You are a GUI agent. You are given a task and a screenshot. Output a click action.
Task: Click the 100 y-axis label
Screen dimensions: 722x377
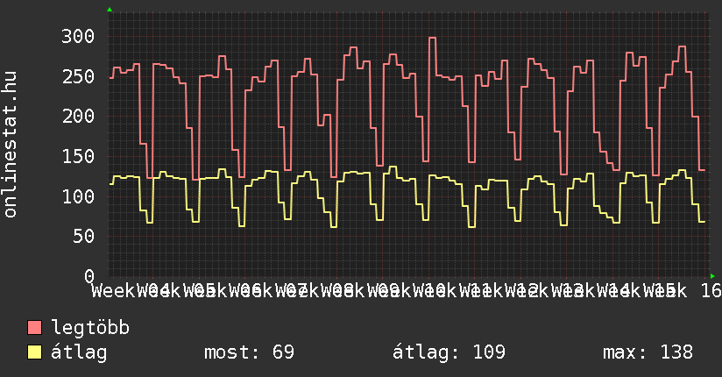point(78,196)
